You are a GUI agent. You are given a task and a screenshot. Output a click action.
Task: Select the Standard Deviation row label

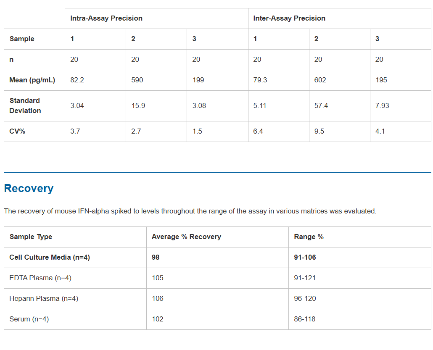[25, 105]
